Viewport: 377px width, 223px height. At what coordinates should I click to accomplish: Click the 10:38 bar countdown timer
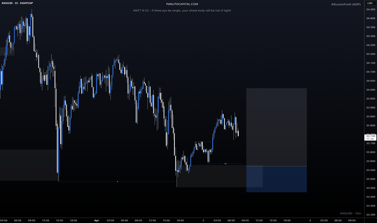pyautogui.click(x=371, y=139)
